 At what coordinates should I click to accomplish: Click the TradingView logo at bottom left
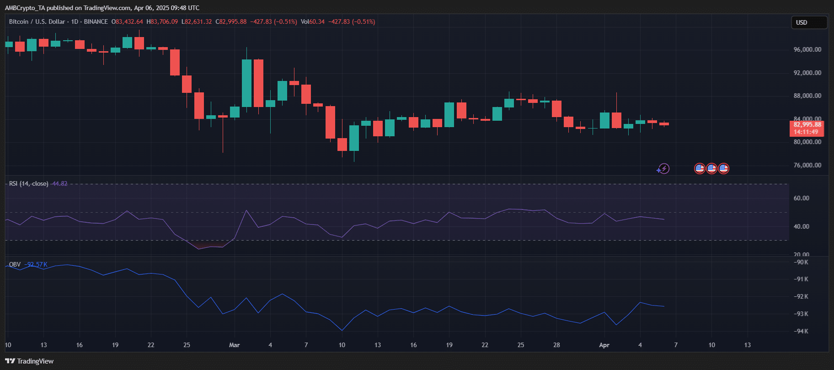pyautogui.click(x=29, y=361)
